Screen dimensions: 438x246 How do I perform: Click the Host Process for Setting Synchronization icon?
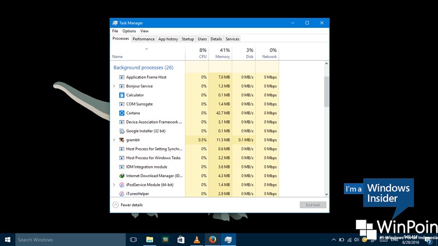click(x=122, y=149)
